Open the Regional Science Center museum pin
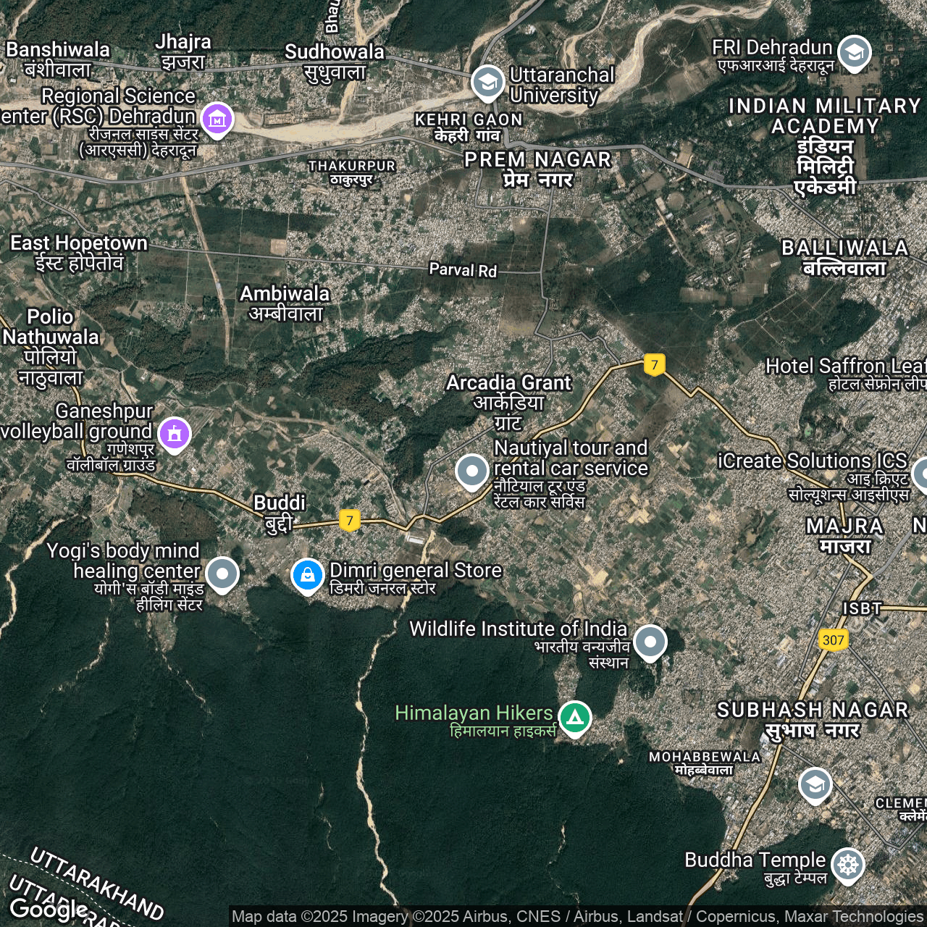927x927 pixels. point(217,119)
